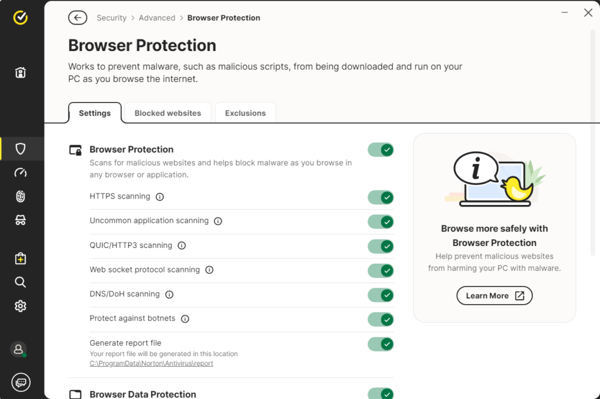Open the account profile icon
Viewport: 600px width, 399px height.
19,349
